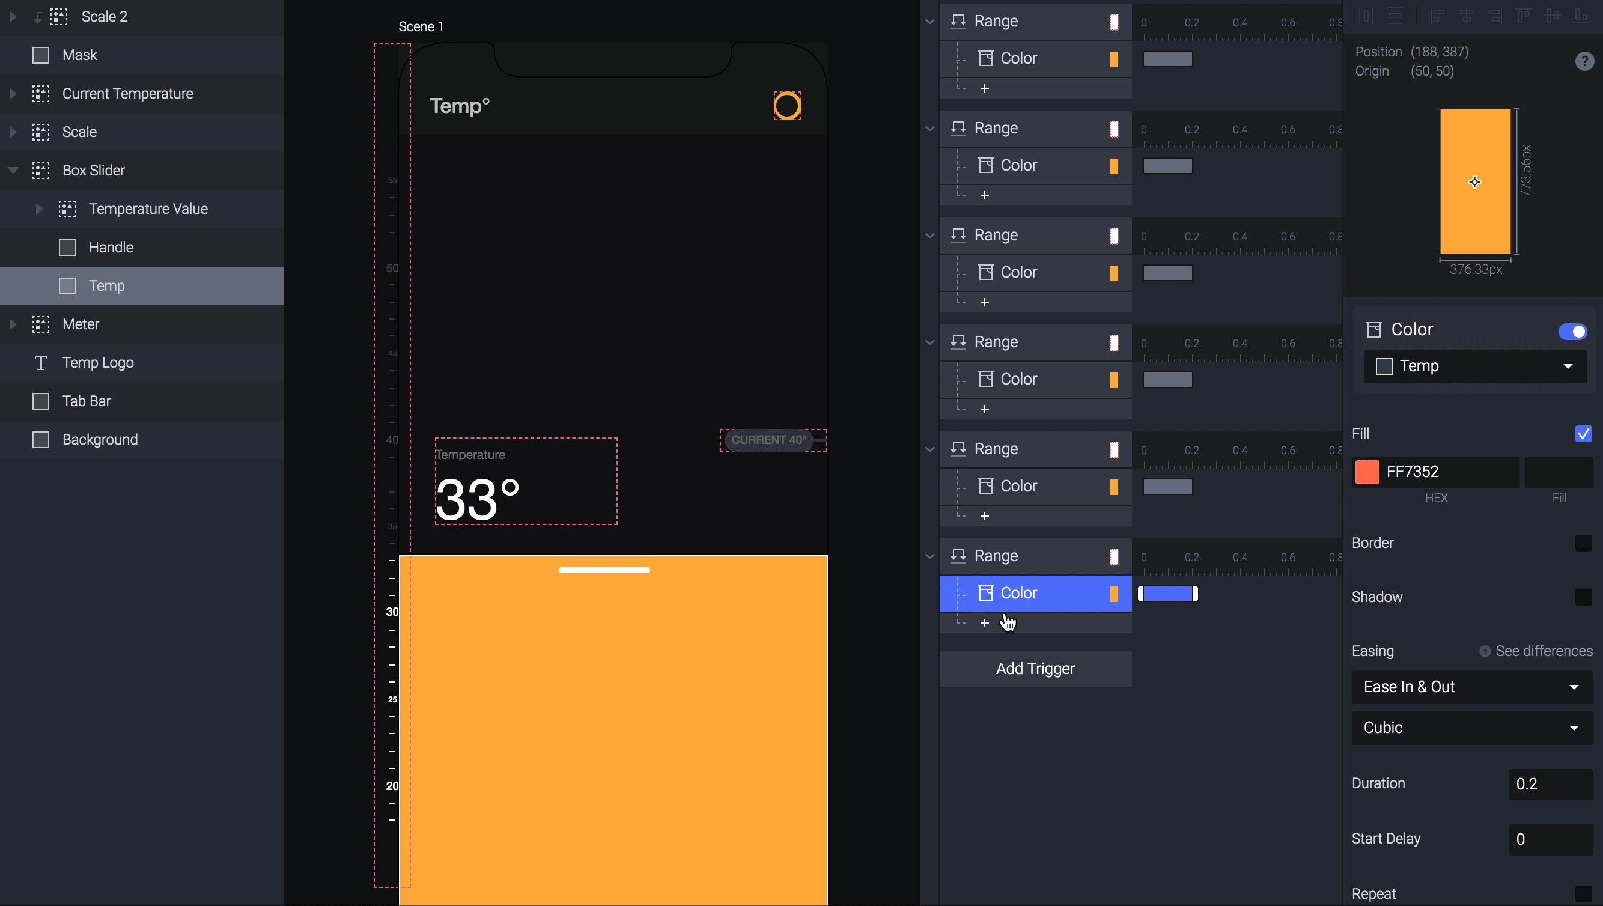This screenshot has width=1603, height=906.
Task: Click the FF7352 color swatch
Action: click(x=1366, y=472)
